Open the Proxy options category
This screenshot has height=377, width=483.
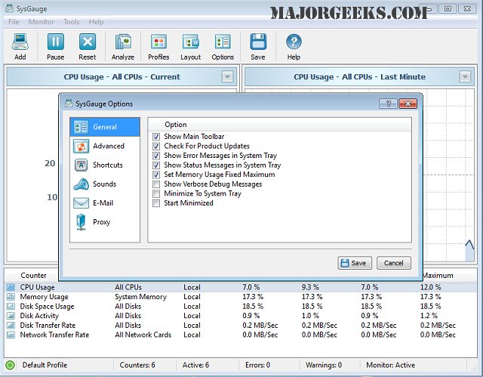(105, 222)
